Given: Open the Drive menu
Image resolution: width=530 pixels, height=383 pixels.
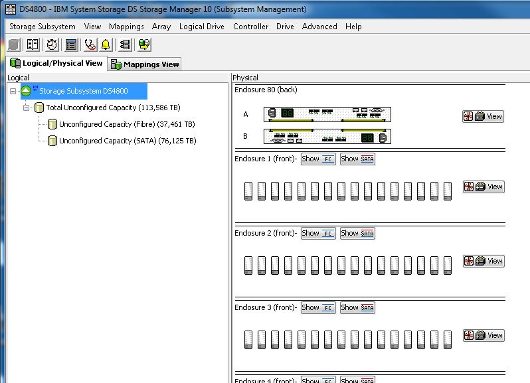Looking at the screenshot, I should [x=285, y=27].
